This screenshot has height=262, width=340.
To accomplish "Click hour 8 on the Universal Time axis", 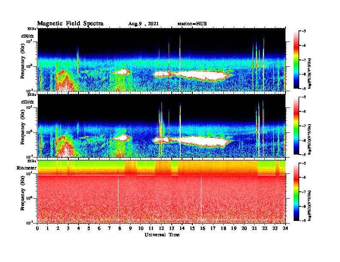I will pyautogui.click(x=120, y=228).
